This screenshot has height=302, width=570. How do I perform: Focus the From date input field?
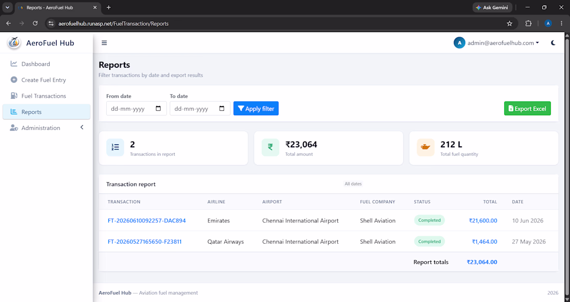(136, 109)
